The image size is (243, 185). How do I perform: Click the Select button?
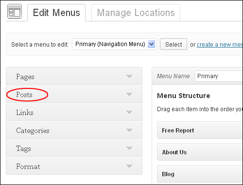pos(174,44)
